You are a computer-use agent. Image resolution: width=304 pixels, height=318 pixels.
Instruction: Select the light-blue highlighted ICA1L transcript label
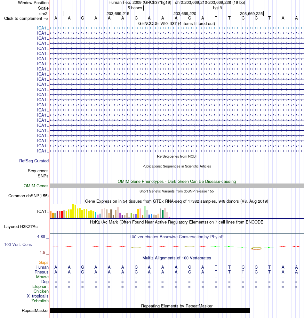[x=43, y=28]
